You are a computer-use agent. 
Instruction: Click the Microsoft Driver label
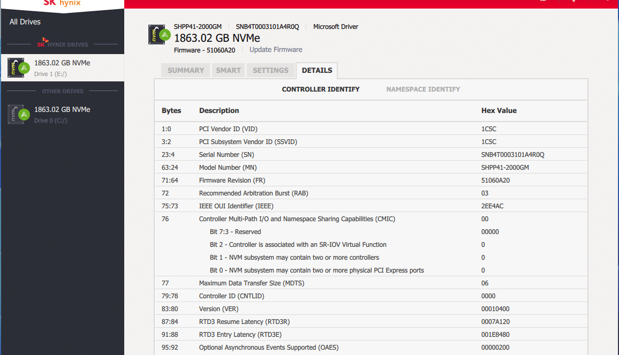[x=336, y=27]
